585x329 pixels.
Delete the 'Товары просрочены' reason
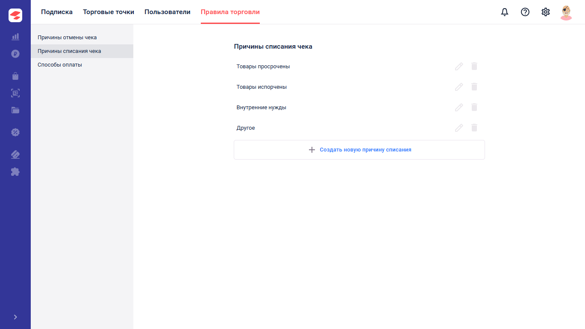click(474, 66)
